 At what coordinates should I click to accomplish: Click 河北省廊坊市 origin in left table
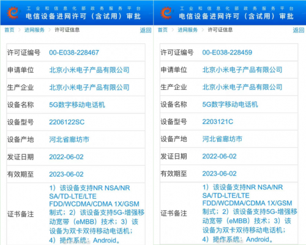[69, 139]
